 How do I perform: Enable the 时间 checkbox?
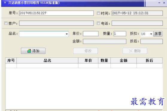click(x=98, y=13)
